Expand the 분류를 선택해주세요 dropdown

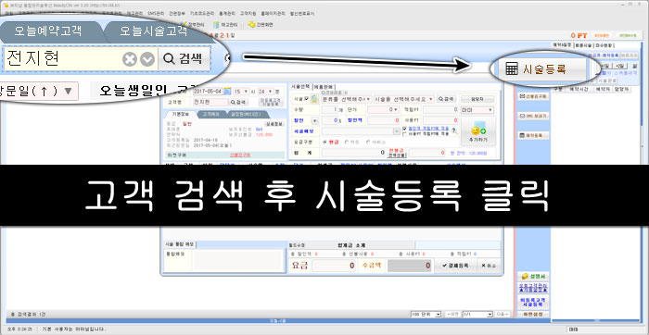coord(345,99)
